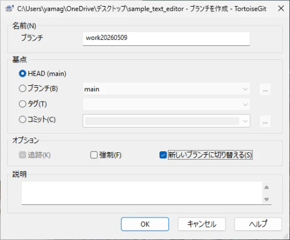The width and height of the screenshot is (290, 240).
Task: Open the tag dropdown list
Action: [x=166, y=104]
